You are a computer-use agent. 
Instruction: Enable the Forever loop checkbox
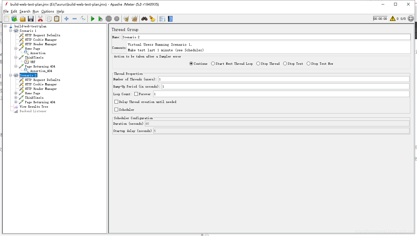[x=136, y=94]
